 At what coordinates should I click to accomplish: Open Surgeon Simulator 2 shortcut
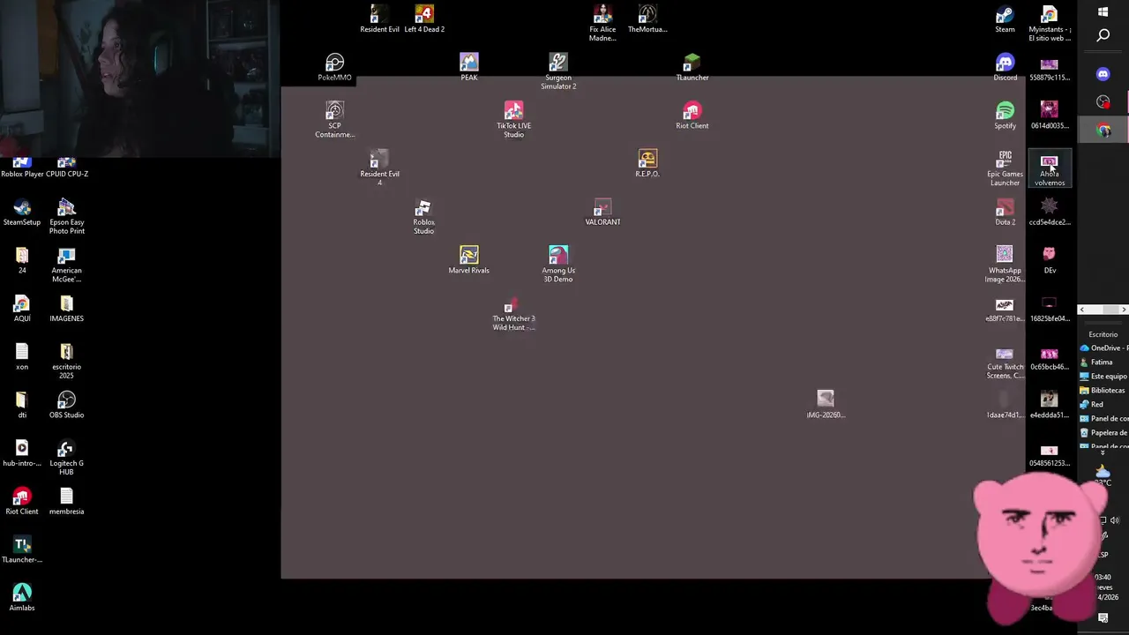[x=558, y=71]
